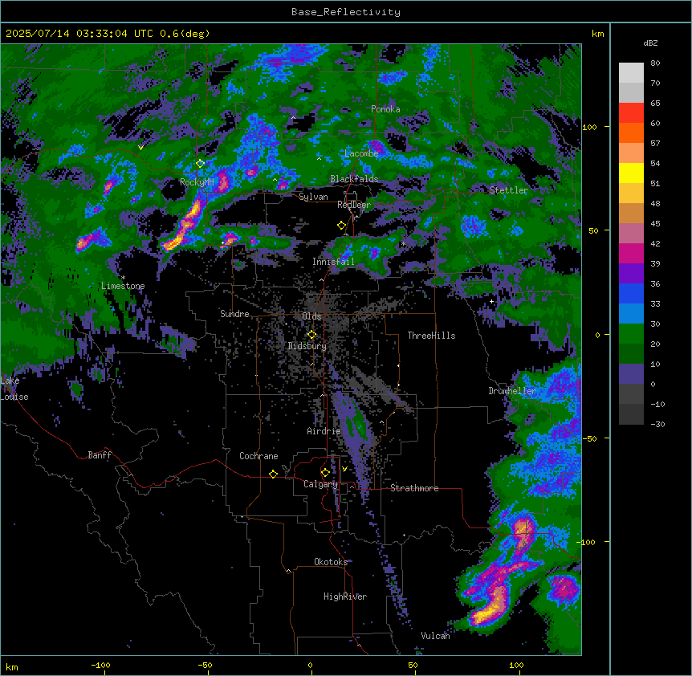The width and height of the screenshot is (692, 676).
Task: Click the dBZ legend heading
Action: click(650, 43)
